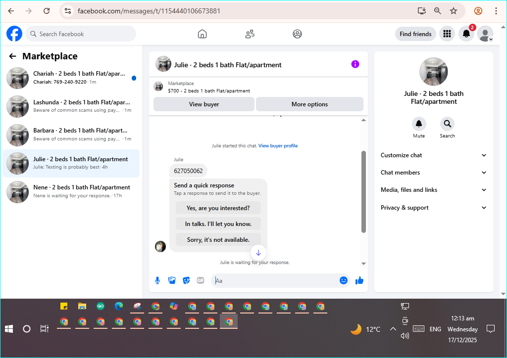Click the message text 627050062
Viewport: 507px width, 358px height.
(188, 171)
